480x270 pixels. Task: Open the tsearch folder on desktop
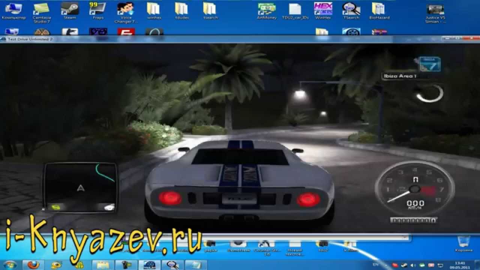pos(210,10)
